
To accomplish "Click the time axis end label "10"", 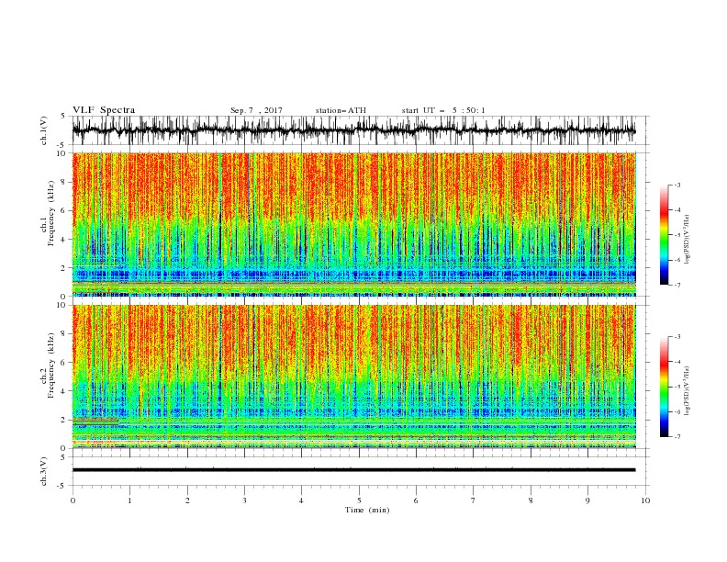I will 645,500.
